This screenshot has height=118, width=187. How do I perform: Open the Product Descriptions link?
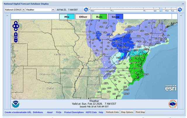pos(74,112)
